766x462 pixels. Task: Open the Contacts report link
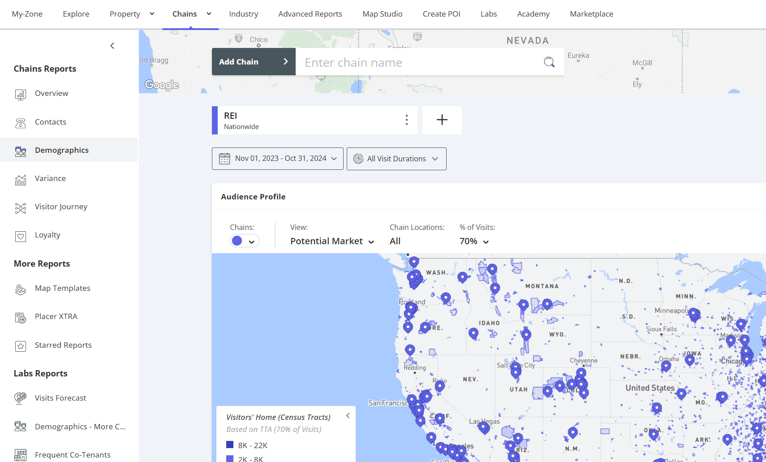point(51,122)
